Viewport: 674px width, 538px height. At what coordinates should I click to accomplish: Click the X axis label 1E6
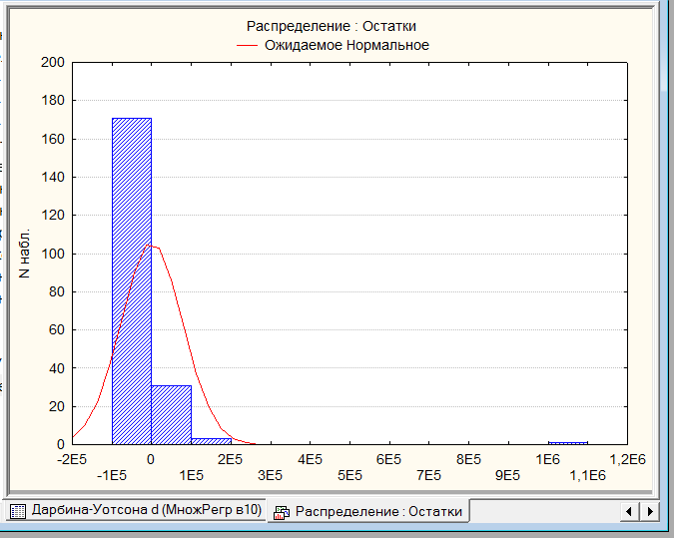548,460
